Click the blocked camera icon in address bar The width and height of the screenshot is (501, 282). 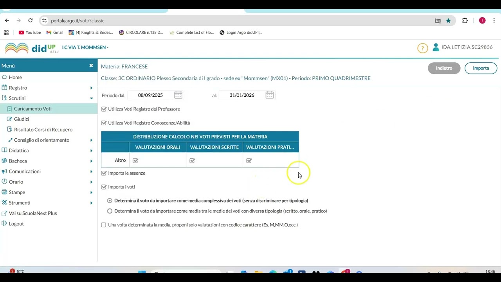point(438,20)
